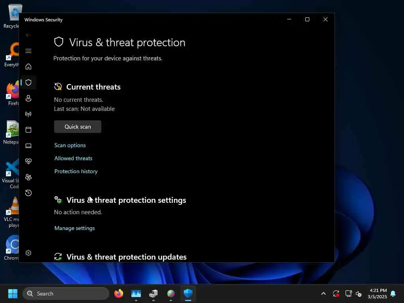Image resolution: width=404 pixels, height=303 pixels.
Task: Click the network tray icon
Action: [x=349, y=294]
